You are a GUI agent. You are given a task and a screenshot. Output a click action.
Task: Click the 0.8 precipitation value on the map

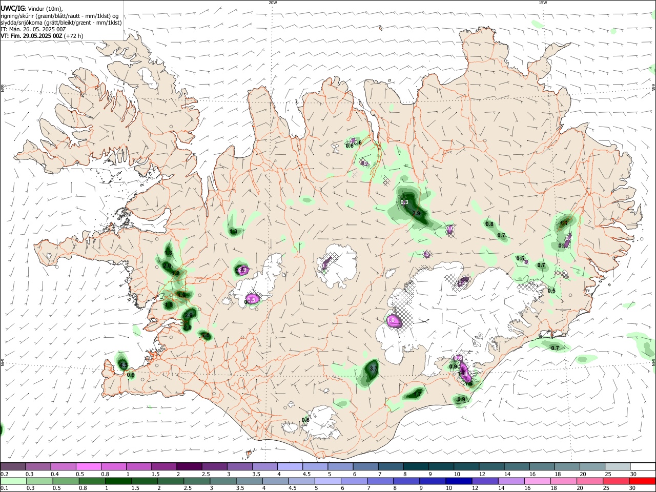click(489, 224)
